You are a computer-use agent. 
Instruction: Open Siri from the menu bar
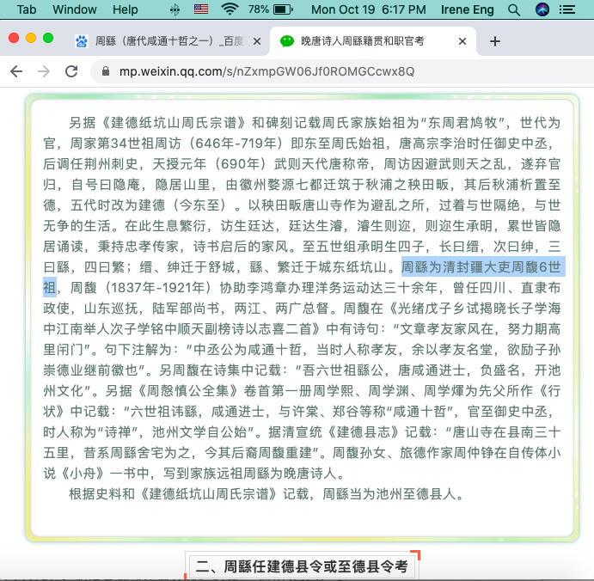pos(542,9)
